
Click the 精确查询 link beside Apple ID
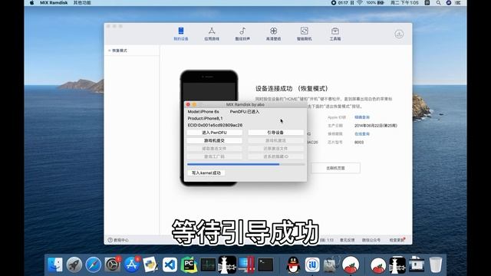pyautogui.click(x=362, y=117)
